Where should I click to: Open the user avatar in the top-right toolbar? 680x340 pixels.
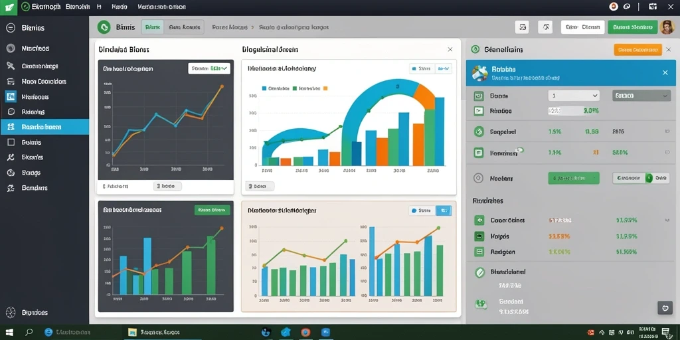click(x=666, y=27)
